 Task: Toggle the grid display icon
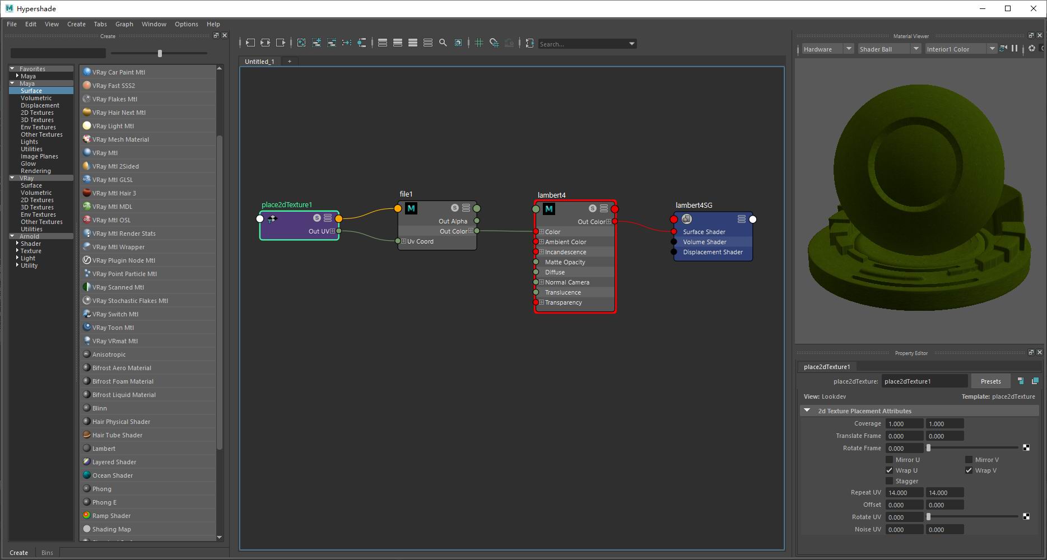click(479, 43)
